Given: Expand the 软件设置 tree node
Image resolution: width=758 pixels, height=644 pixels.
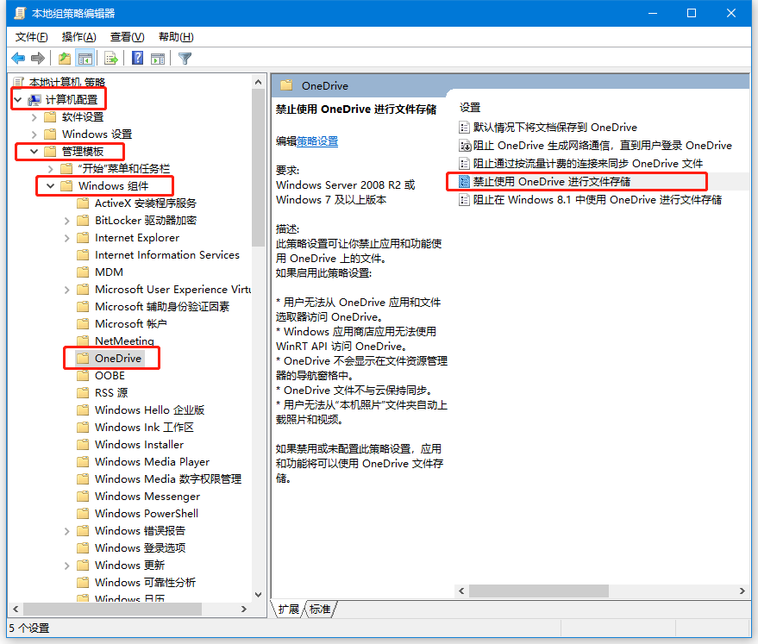Looking at the screenshot, I should (x=34, y=117).
